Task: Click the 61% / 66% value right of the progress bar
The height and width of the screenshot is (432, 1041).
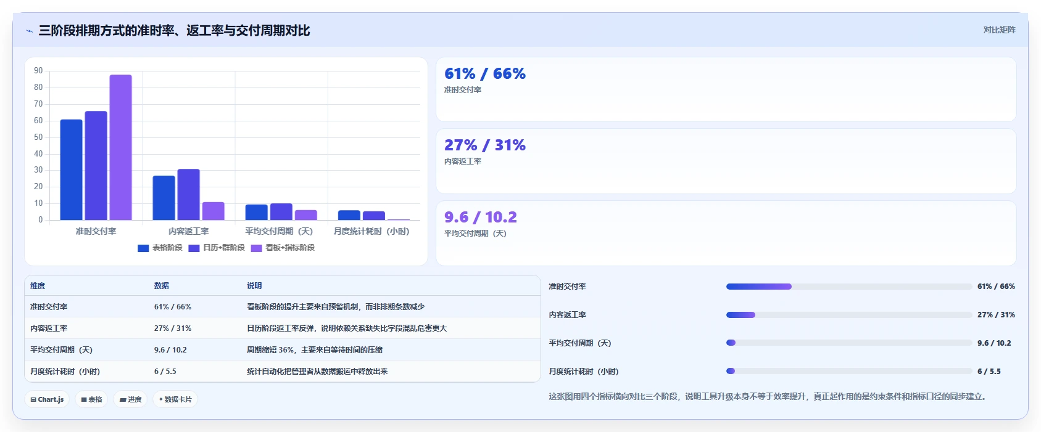Action: 996,287
